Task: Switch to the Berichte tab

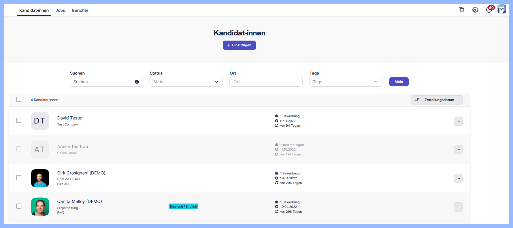Action: click(80, 10)
